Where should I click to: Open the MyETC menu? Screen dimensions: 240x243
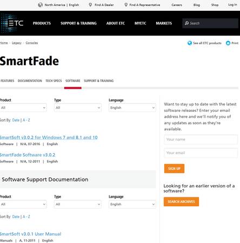coord(140,23)
